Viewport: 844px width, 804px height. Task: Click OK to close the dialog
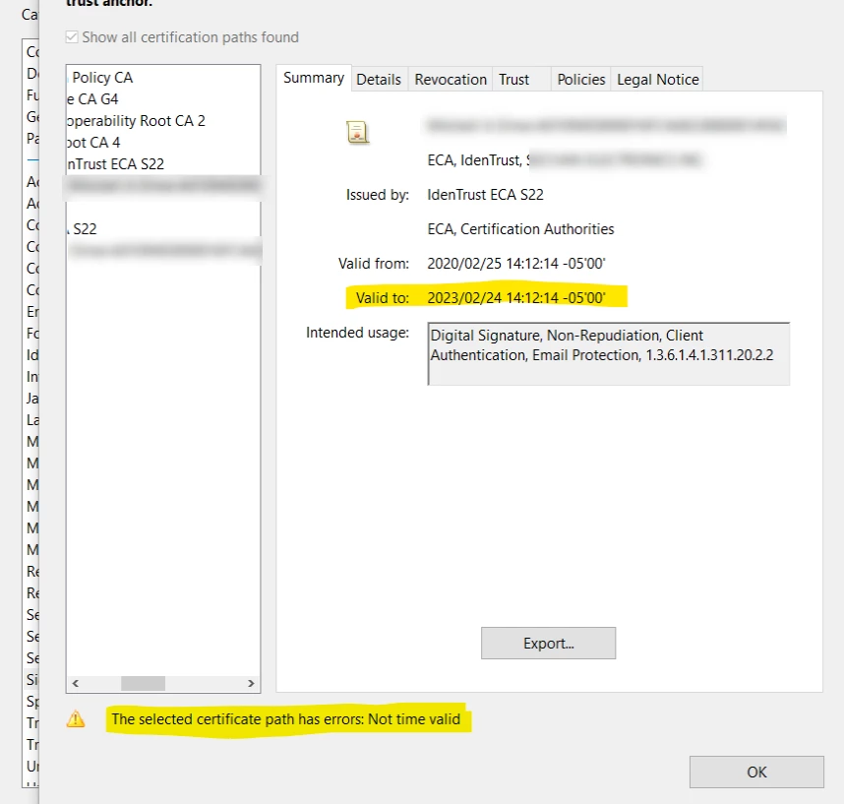pos(756,773)
